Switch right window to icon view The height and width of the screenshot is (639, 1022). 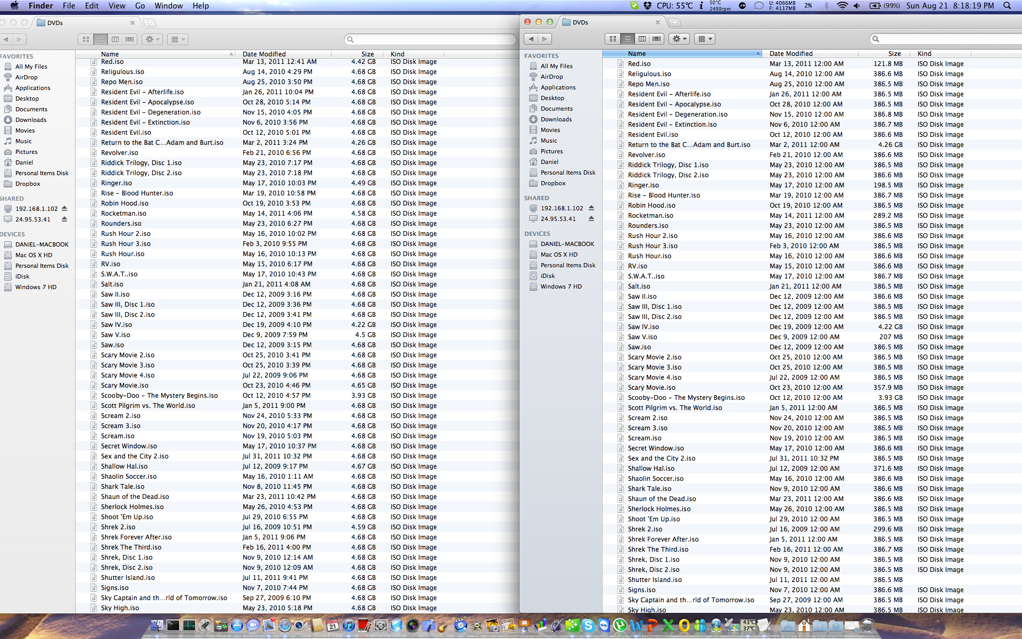pyautogui.click(x=613, y=39)
